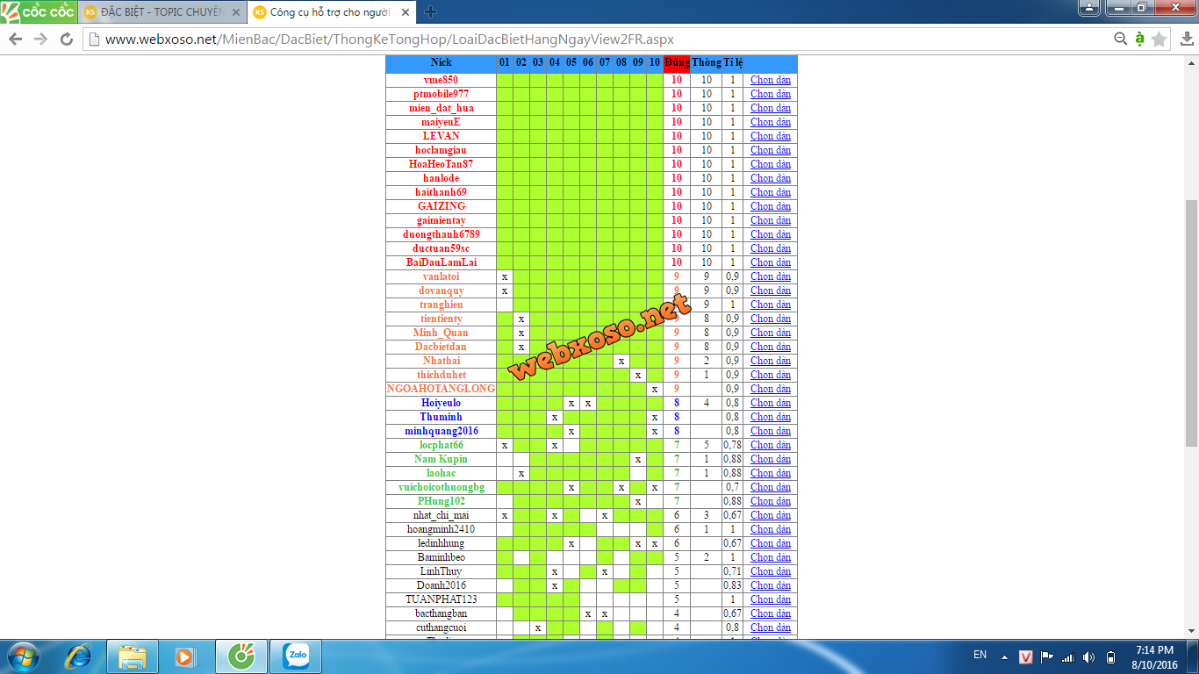Screen dimensions: 1199x674
Task: Click the EN language indicator in tray
Action: [980, 655]
